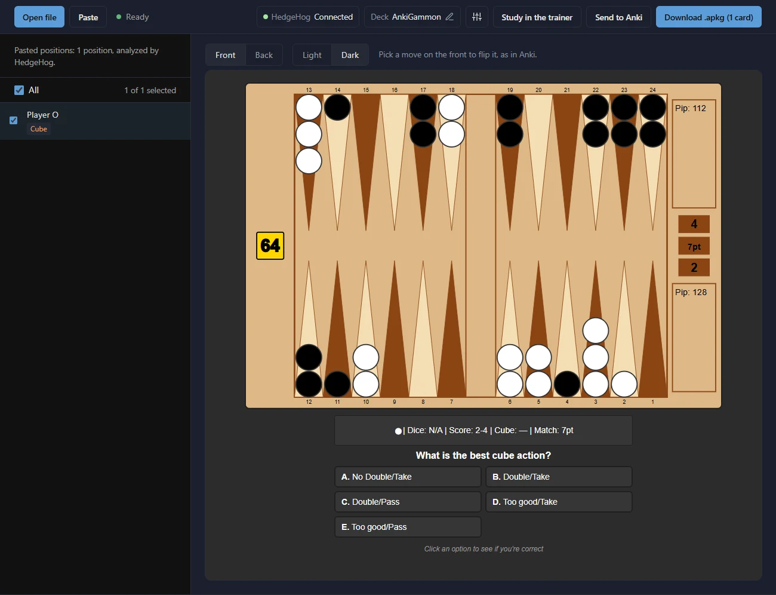Screen dimensions: 776x595
Task: Click the black checker on point 4
Action: click(x=567, y=384)
